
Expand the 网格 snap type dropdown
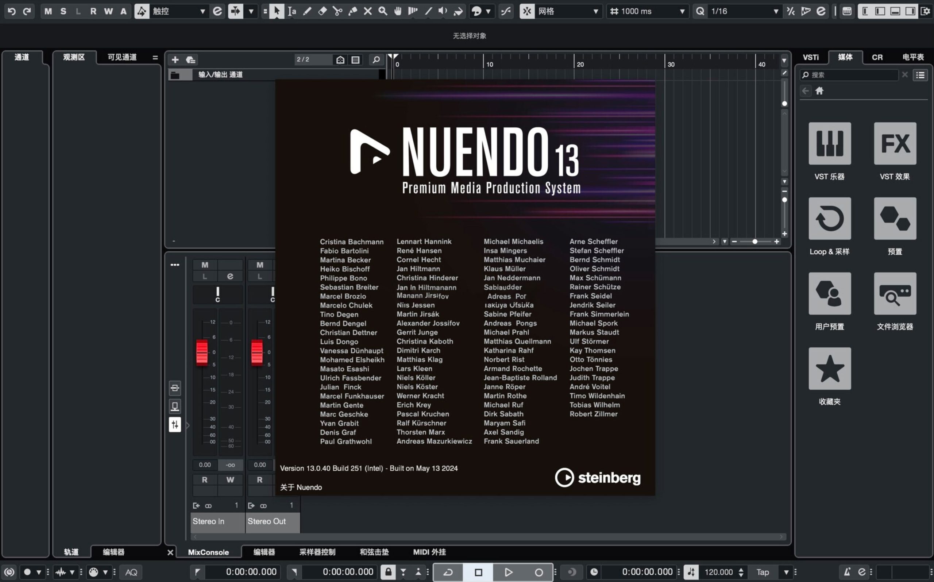568,11
